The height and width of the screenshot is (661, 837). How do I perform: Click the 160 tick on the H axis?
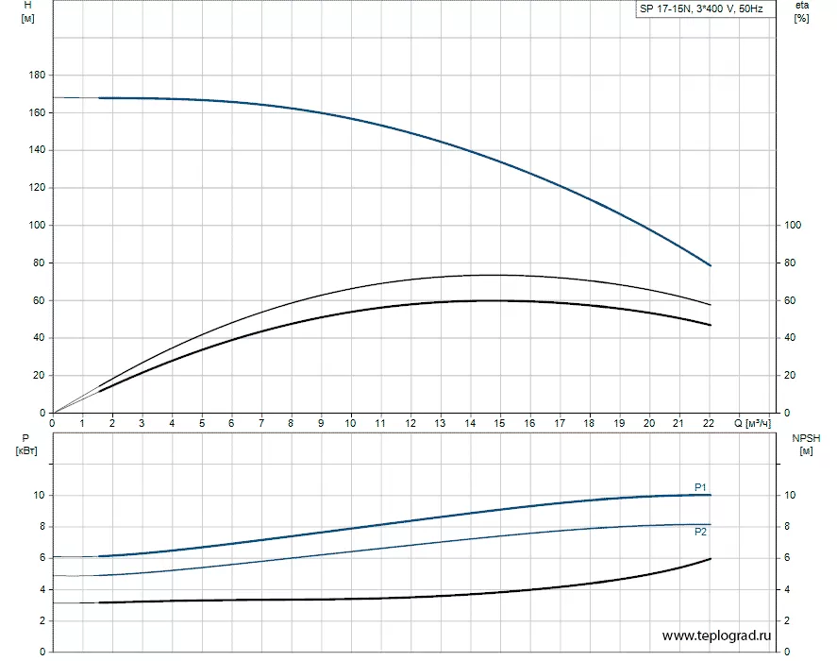coord(35,112)
